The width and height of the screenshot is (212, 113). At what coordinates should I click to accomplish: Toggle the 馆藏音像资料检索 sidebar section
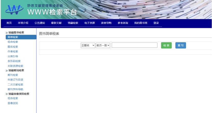click(x=18, y=94)
